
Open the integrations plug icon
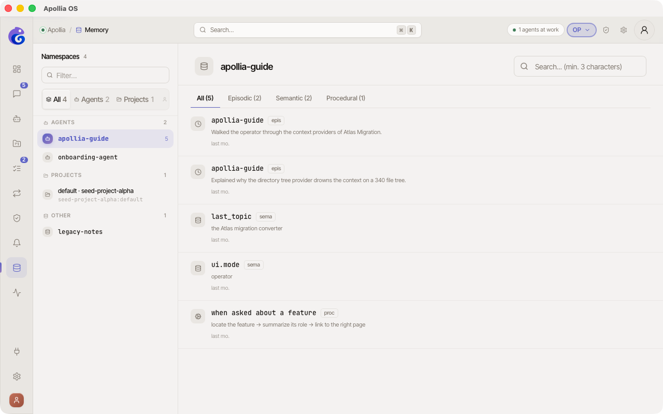tap(17, 351)
